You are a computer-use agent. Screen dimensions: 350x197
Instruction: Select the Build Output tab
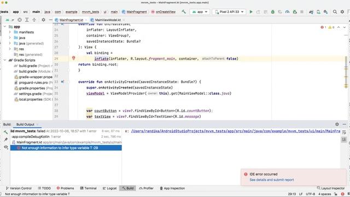click(25, 124)
